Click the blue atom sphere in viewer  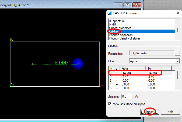pos(78,64)
